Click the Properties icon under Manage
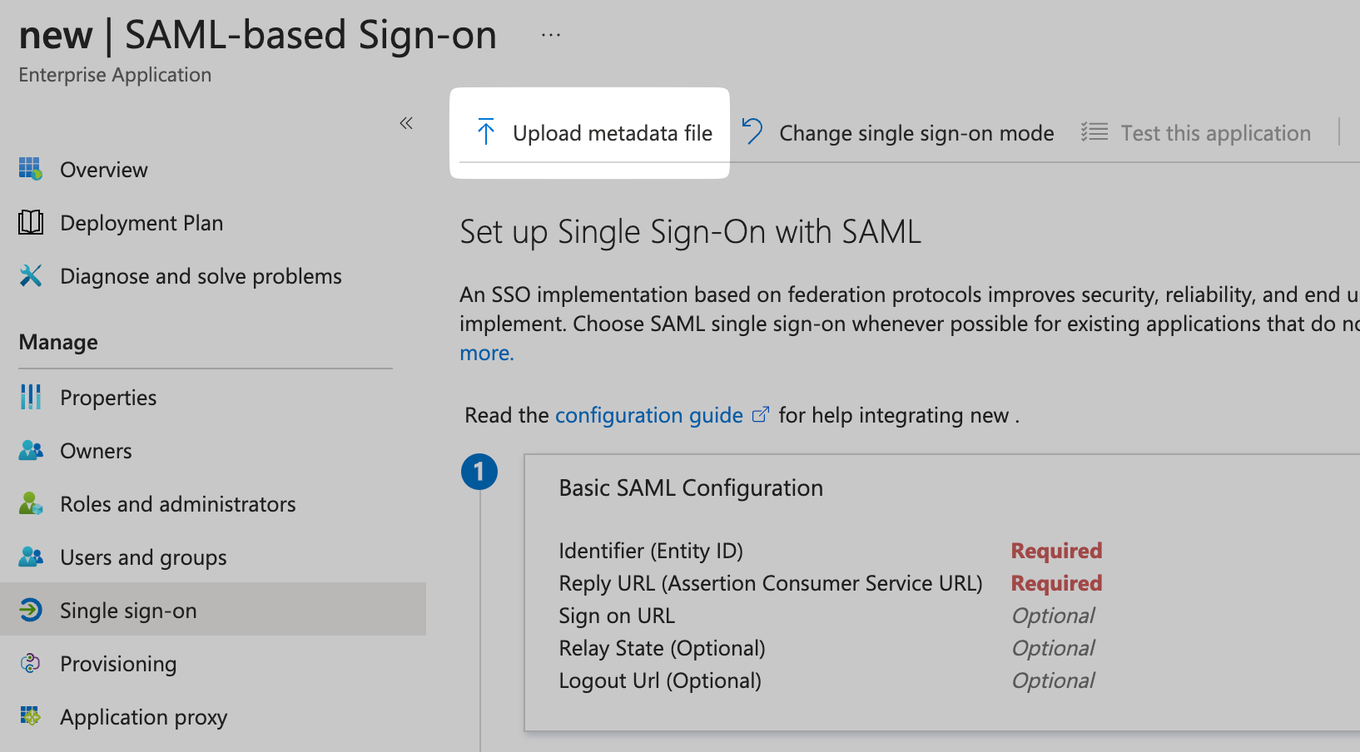Viewport: 1360px width, 752px height. (x=30, y=397)
